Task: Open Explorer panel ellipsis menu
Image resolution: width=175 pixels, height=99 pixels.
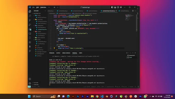Action: tap(45, 11)
